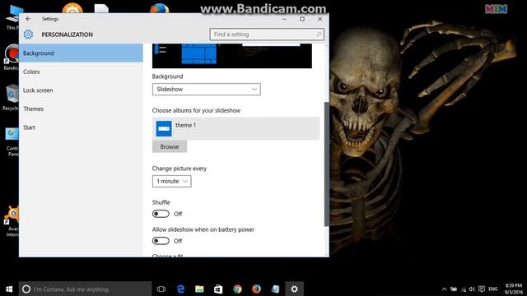
Task: Click the Find a setting search box
Action: point(267,35)
